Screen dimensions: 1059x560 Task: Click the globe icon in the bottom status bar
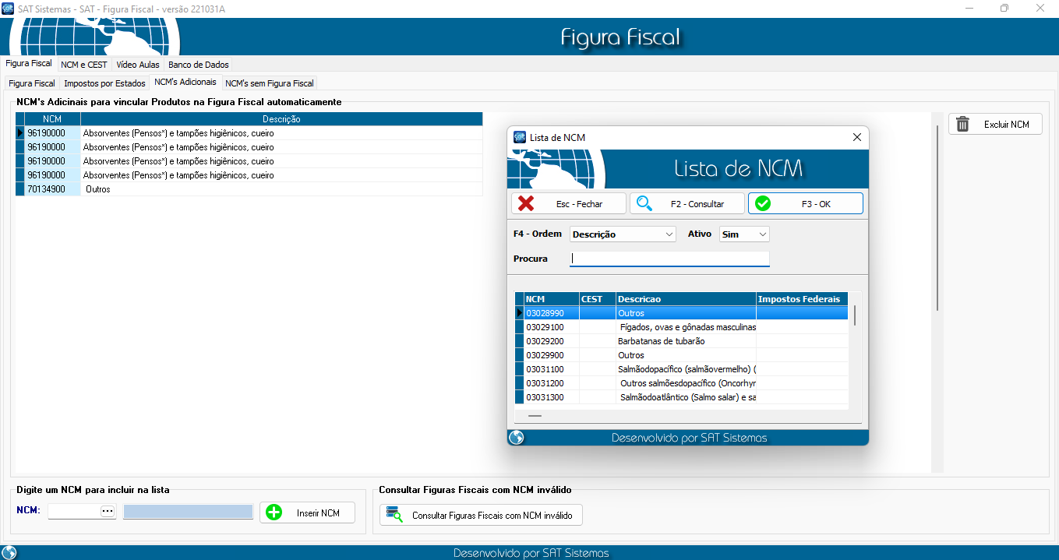pos(9,552)
